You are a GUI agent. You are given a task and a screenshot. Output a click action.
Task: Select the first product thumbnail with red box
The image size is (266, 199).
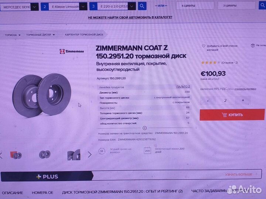tap(16, 155)
